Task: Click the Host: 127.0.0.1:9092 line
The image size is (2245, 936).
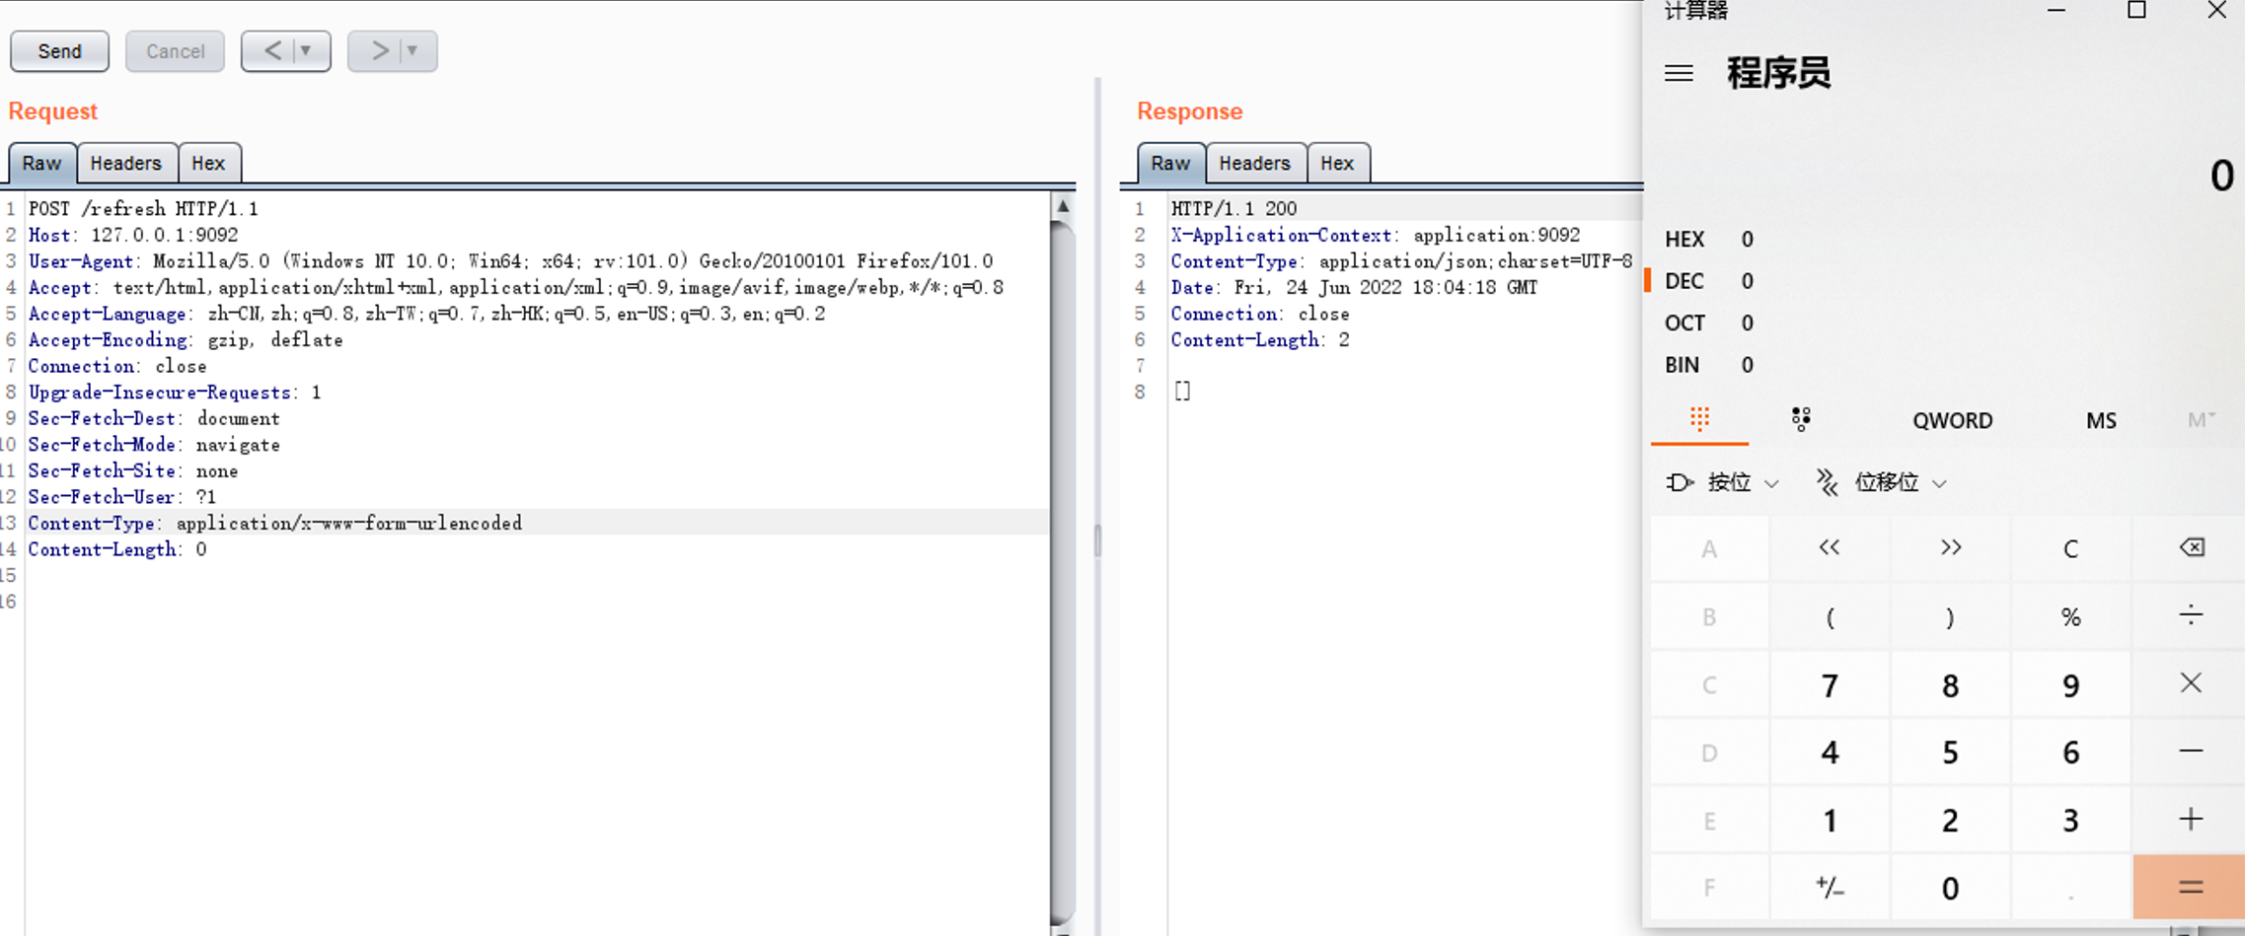Action: [133, 235]
